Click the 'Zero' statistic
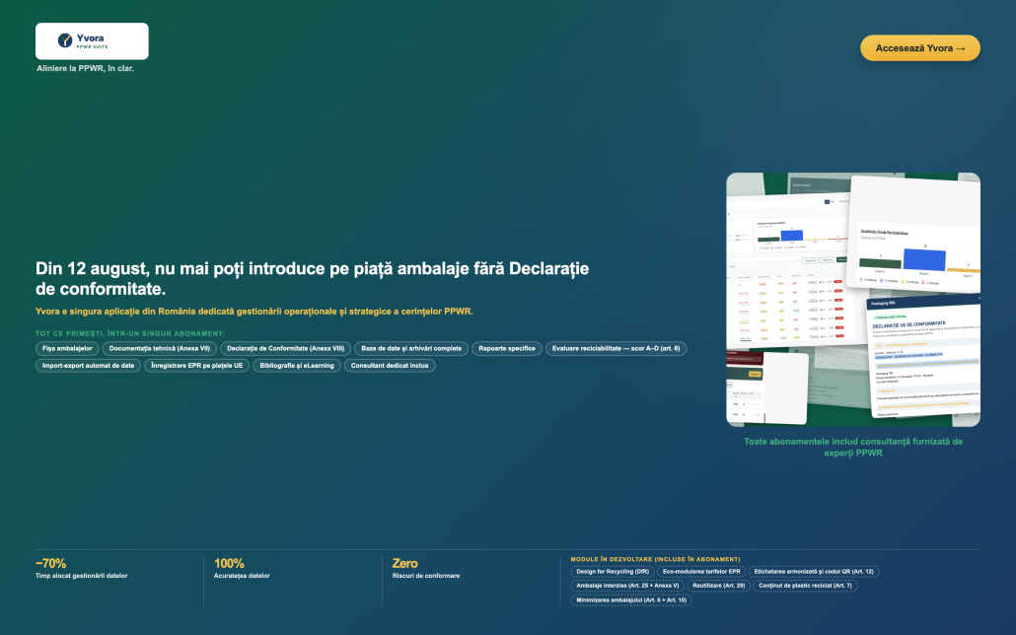Viewport: 1016px width, 635px height. pyautogui.click(x=405, y=563)
